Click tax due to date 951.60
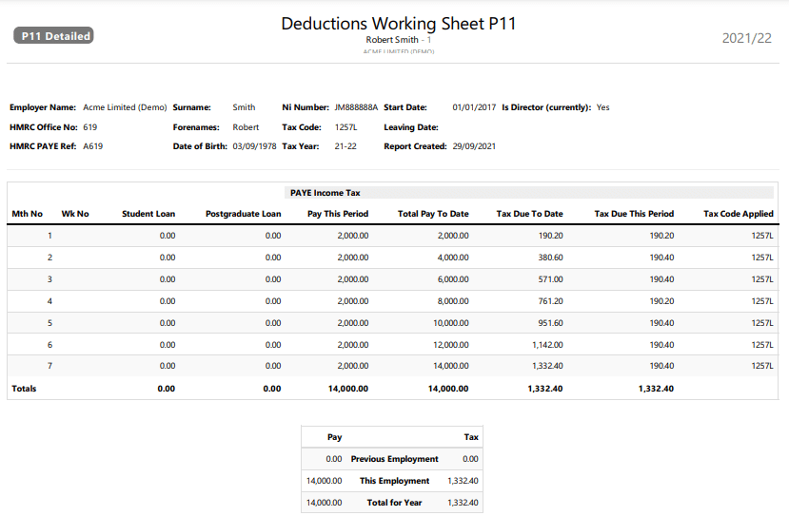The image size is (789, 516). 550,323
